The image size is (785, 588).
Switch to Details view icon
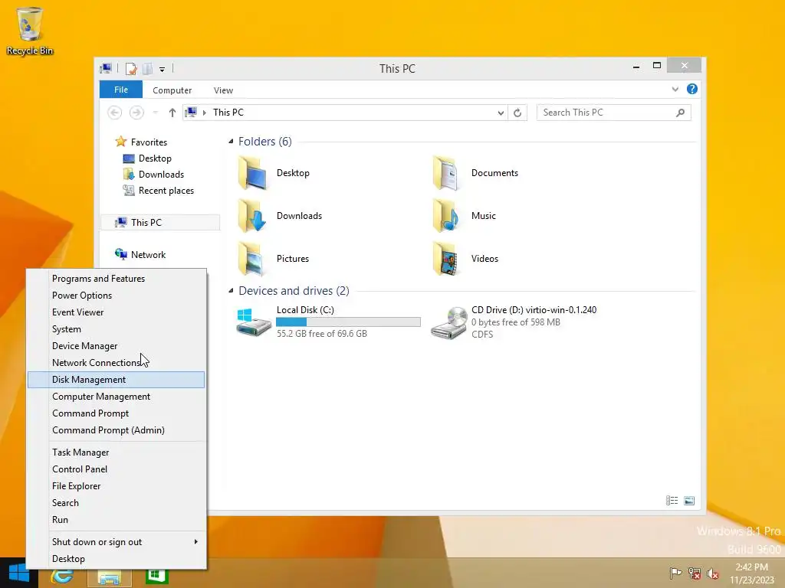coord(672,501)
